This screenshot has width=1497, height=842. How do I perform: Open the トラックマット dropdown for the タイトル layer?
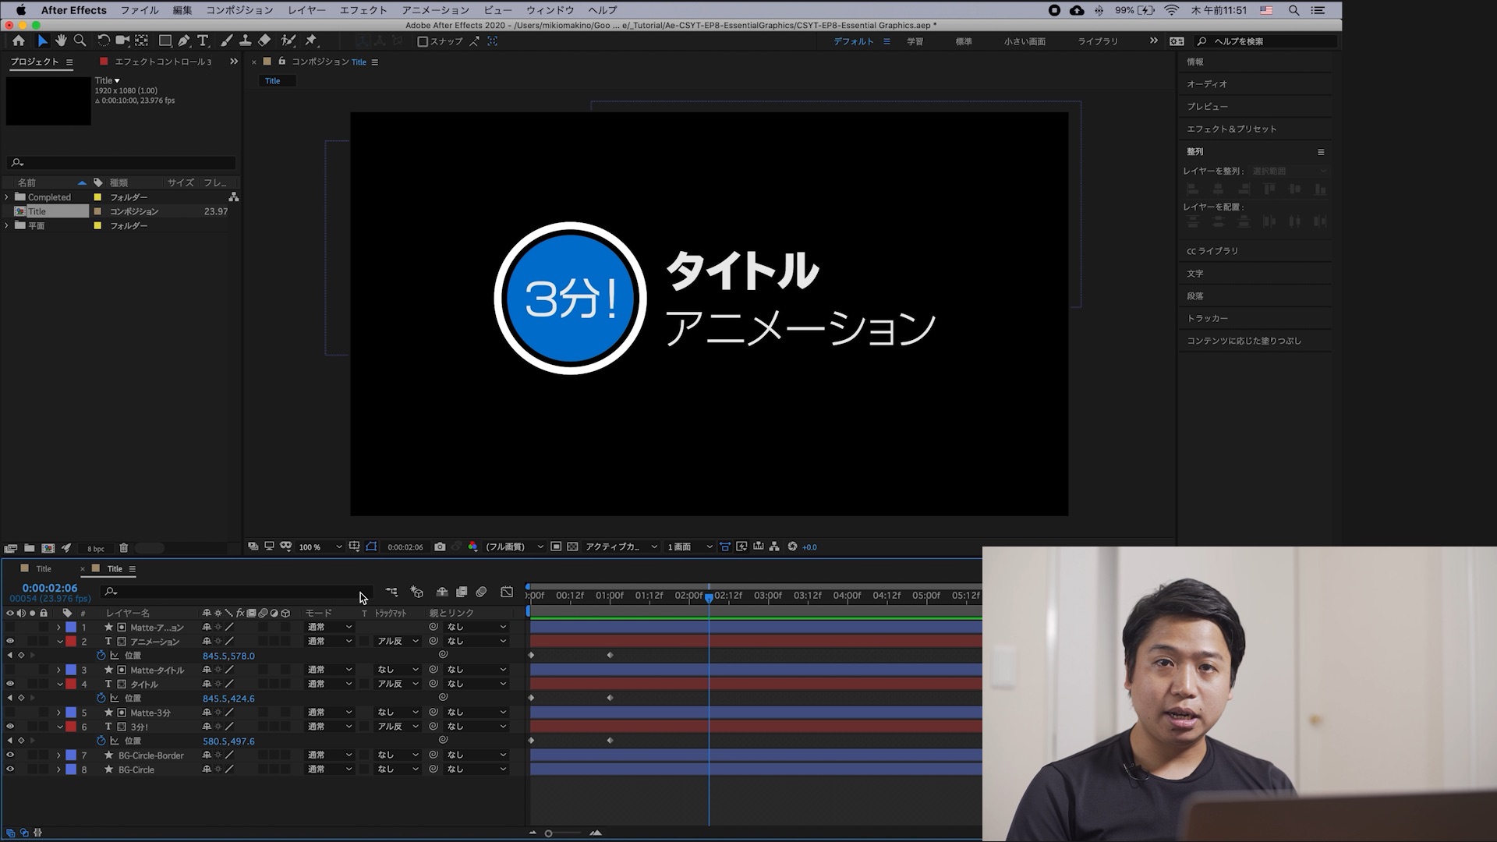pos(396,684)
